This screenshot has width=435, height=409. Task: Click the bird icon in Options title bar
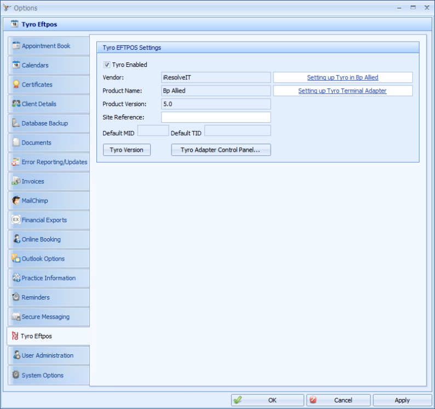click(x=7, y=8)
